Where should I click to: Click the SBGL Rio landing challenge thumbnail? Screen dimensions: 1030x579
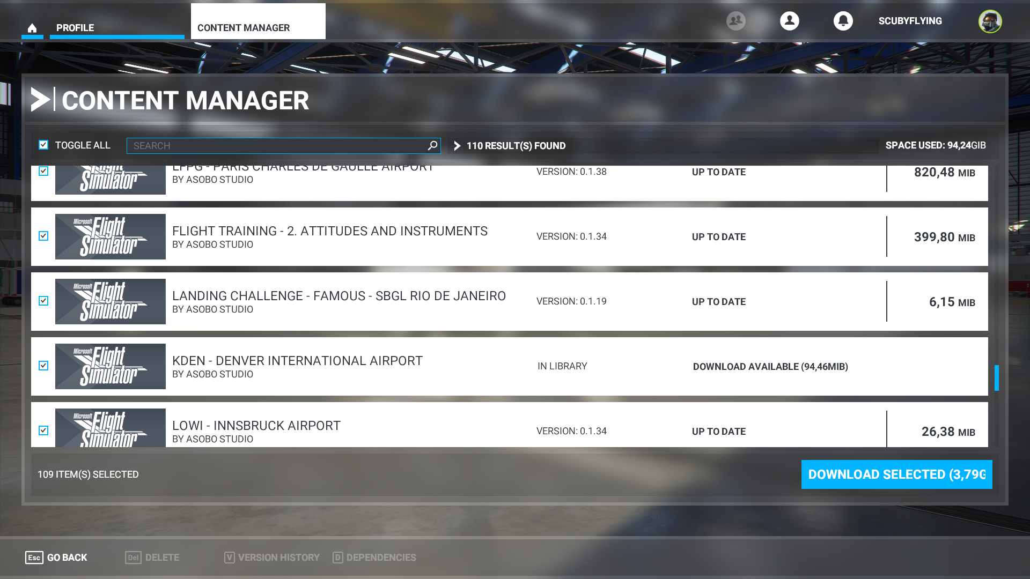tap(111, 301)
